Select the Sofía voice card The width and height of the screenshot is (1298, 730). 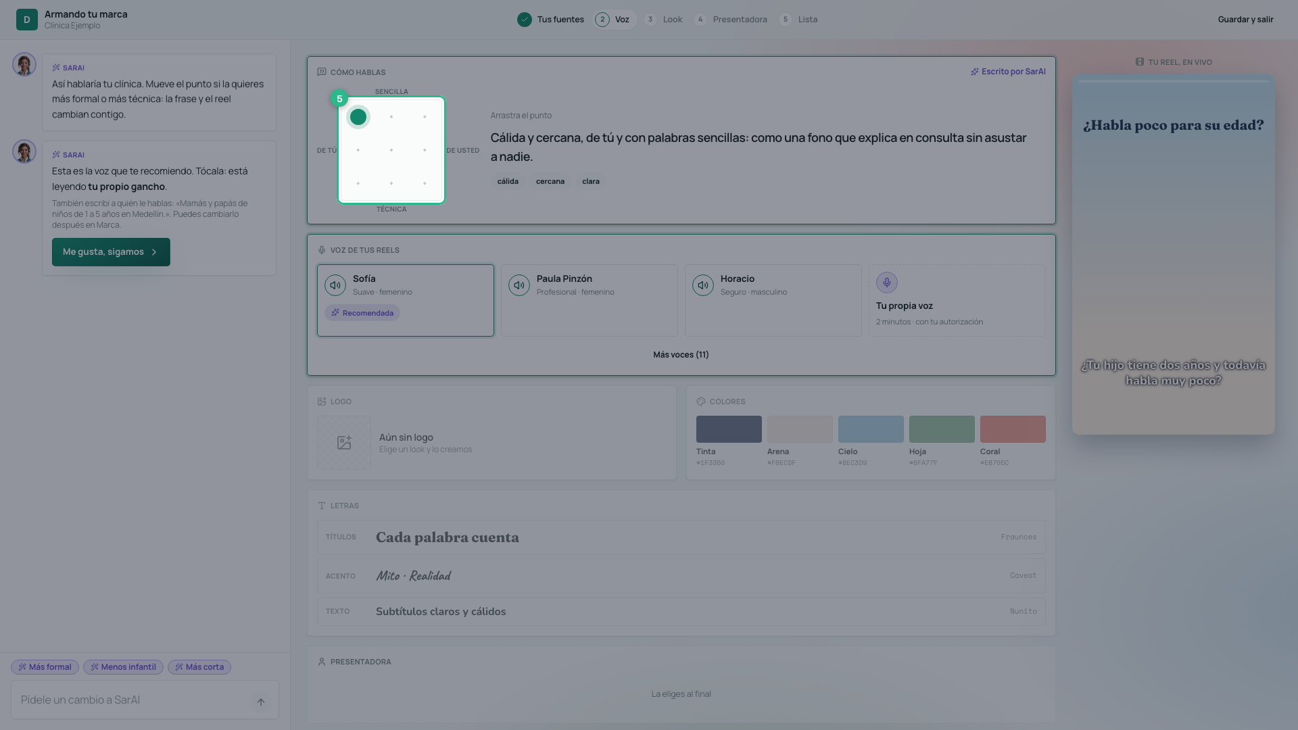click(x=406, y=300)
